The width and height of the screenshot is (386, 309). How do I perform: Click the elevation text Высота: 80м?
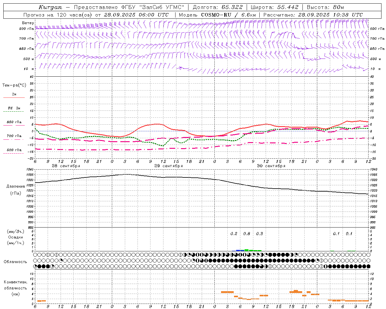pos(325,7)
